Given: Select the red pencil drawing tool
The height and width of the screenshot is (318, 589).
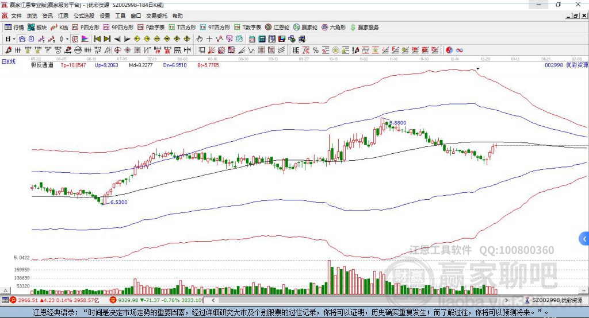Looking at the screenshot, I should [x=8, y=51].
